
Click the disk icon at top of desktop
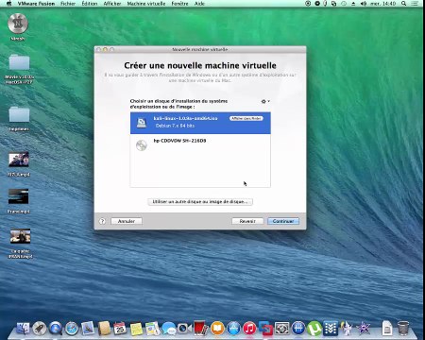pyautogui.click(x=18, y=24)
